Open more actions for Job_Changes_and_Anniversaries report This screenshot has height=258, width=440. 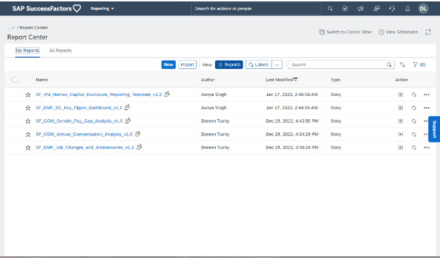coord(427,147)
